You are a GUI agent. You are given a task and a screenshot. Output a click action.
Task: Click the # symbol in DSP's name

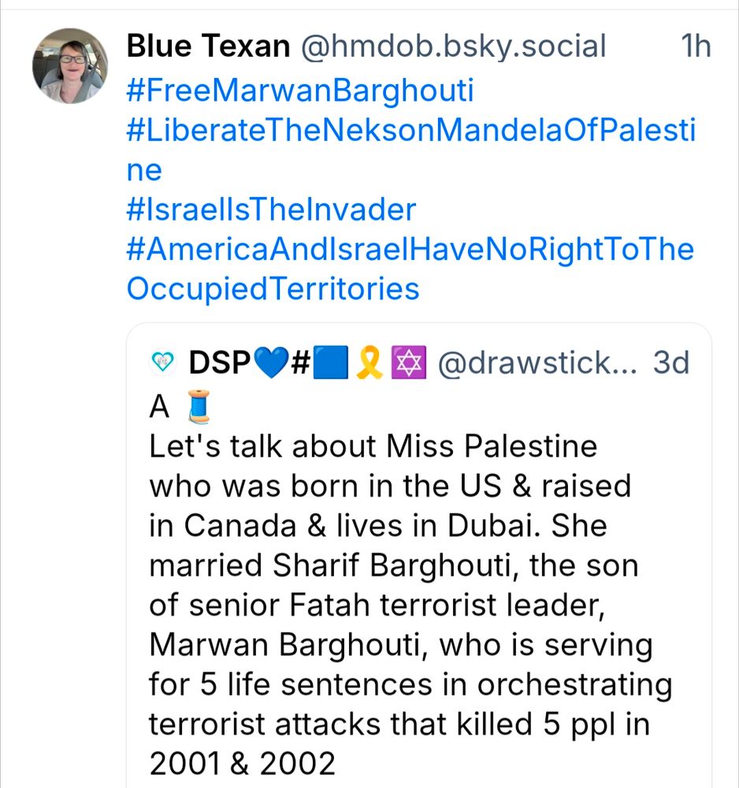click(x=299, y=363)
